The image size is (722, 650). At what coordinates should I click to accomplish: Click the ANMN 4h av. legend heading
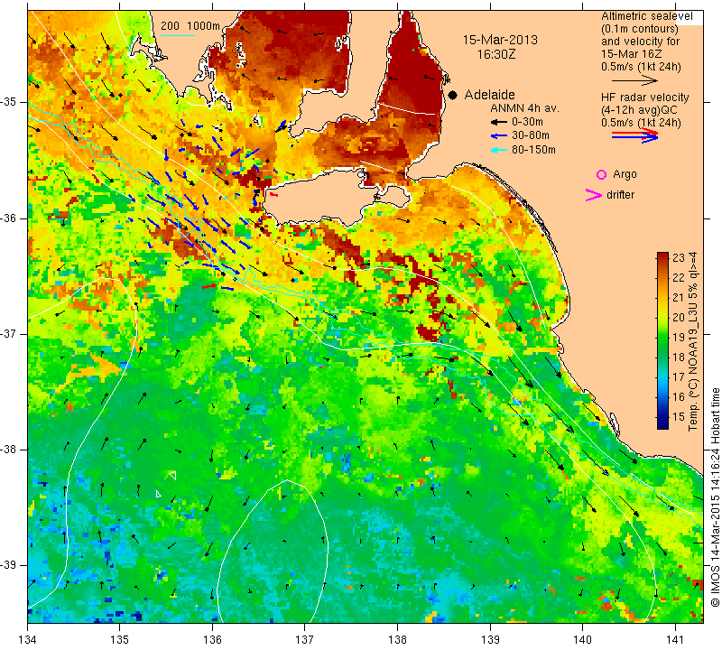524,108
